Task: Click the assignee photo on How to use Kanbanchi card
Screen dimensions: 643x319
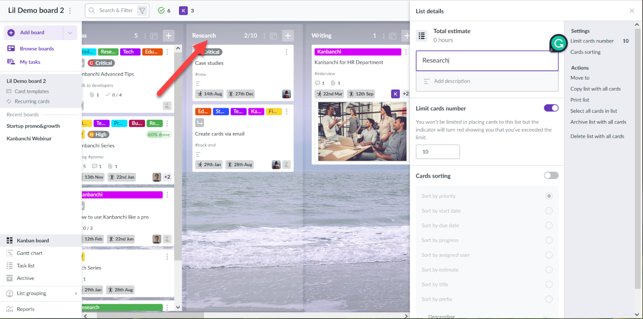Action: pos(157,239)
